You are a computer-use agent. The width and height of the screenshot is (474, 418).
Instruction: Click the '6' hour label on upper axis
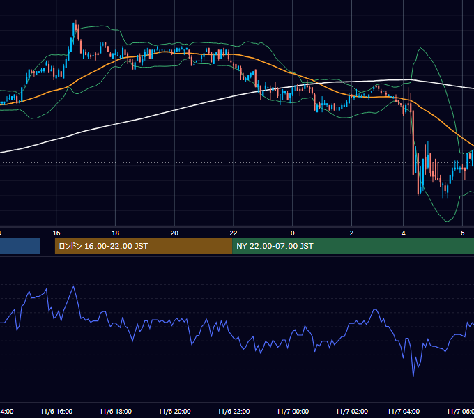(462, 233)
